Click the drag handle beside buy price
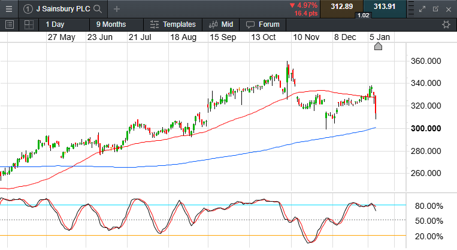The width and height of the screenshot is (457, 250). (412, 9)
